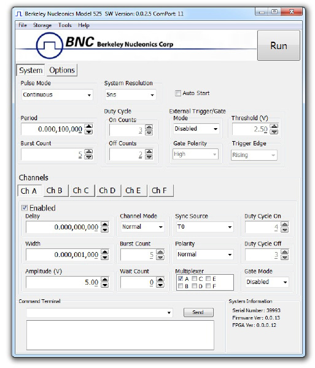Open the Pulse Mode dropdown
Screen dimensions: 315x368
click(57, 95)
